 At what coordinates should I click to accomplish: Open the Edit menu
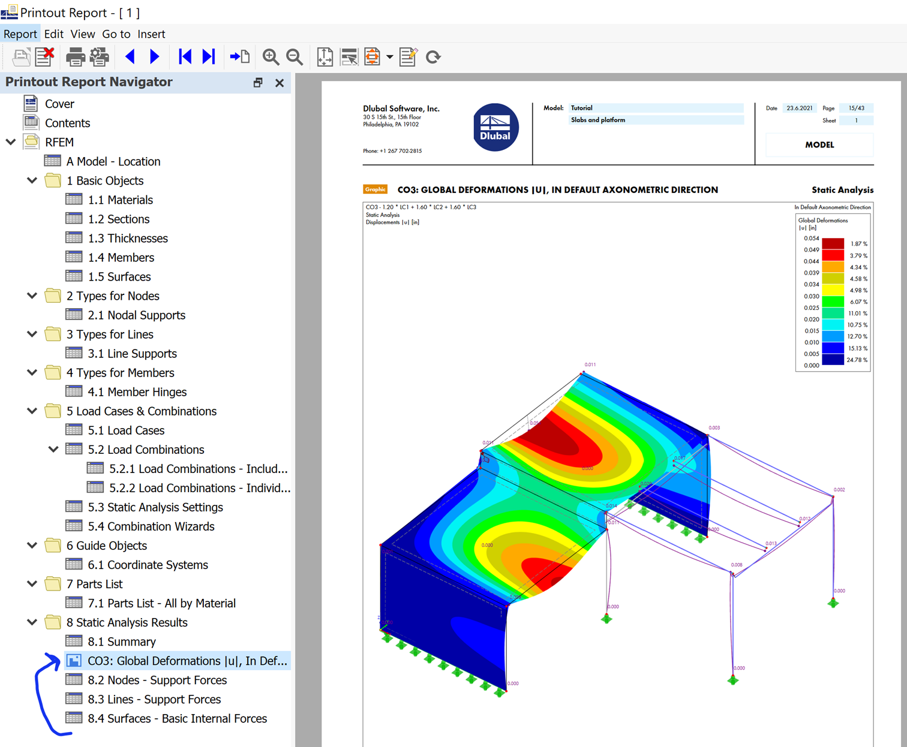click(x=54, y=34)
